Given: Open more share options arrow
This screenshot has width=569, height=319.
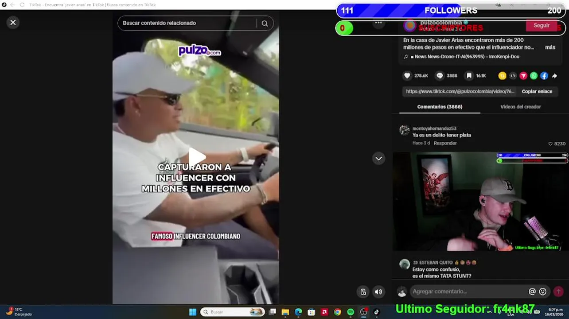Looking at the screenshot, I should coord(554,76).
